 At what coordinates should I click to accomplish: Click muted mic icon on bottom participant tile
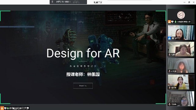click(169, 104)
